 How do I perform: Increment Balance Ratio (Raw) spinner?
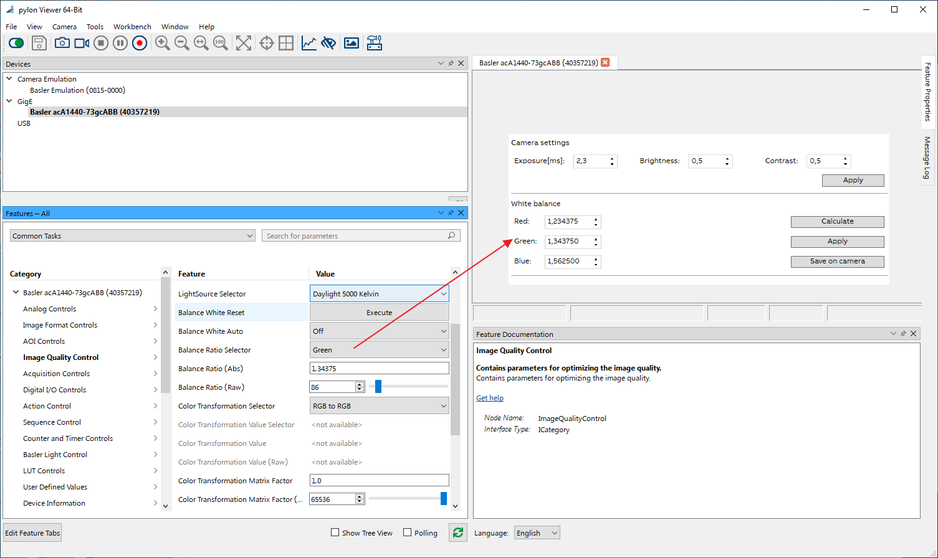pyautogui.click(x=360, y=385)
